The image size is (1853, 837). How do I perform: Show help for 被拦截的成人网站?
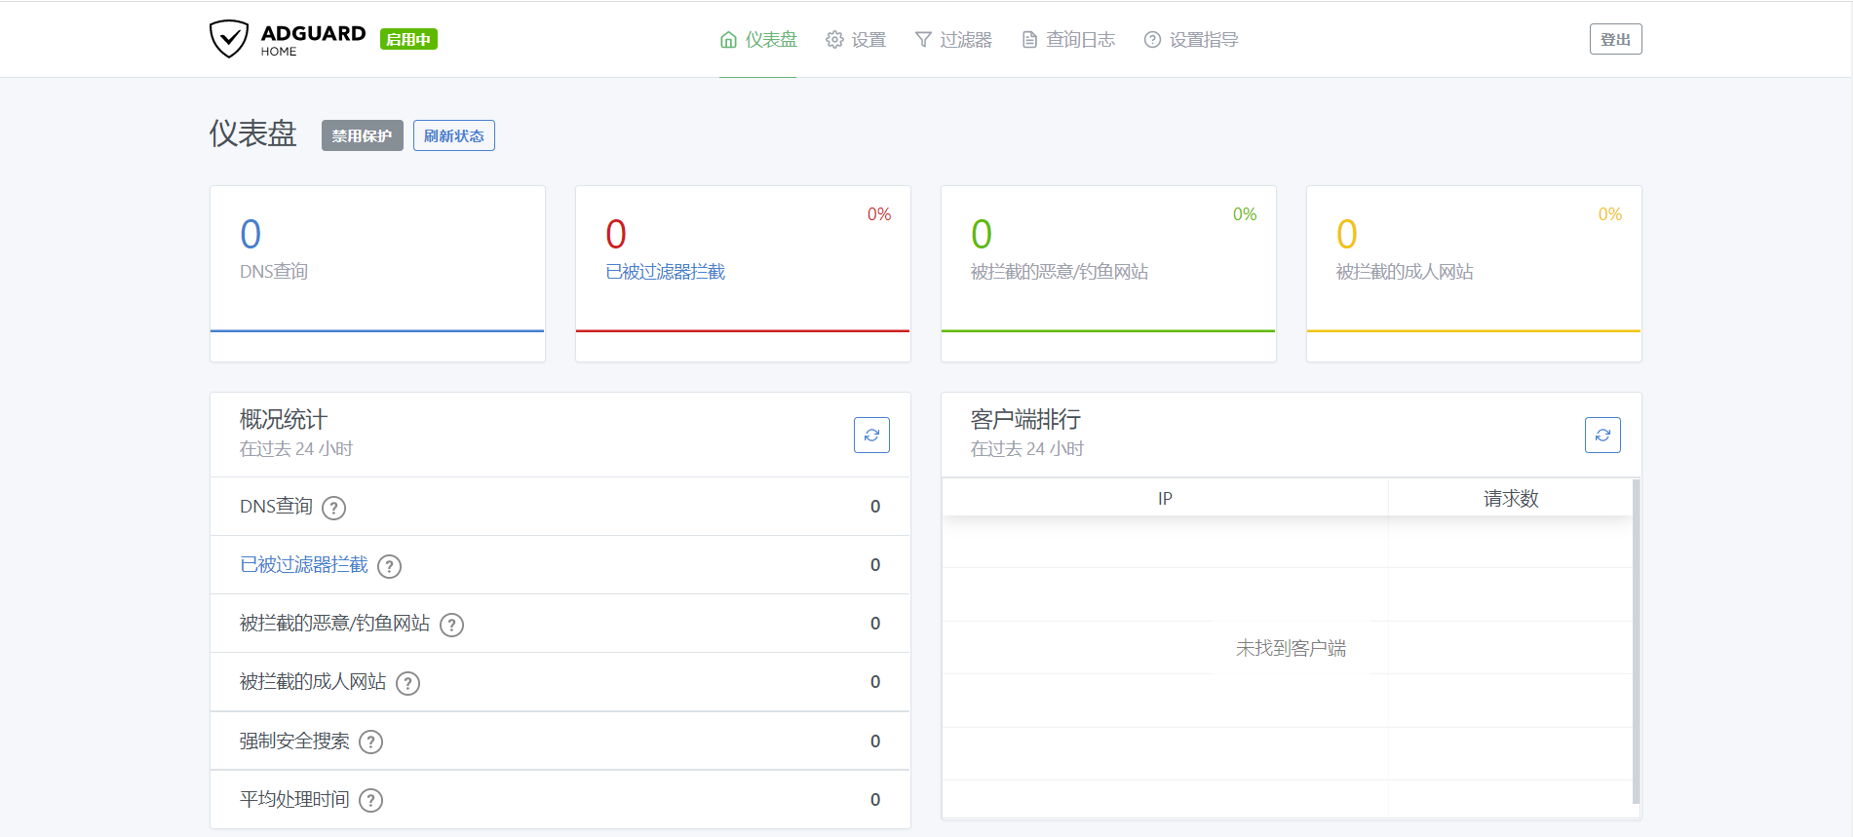(x=407, y=683)
